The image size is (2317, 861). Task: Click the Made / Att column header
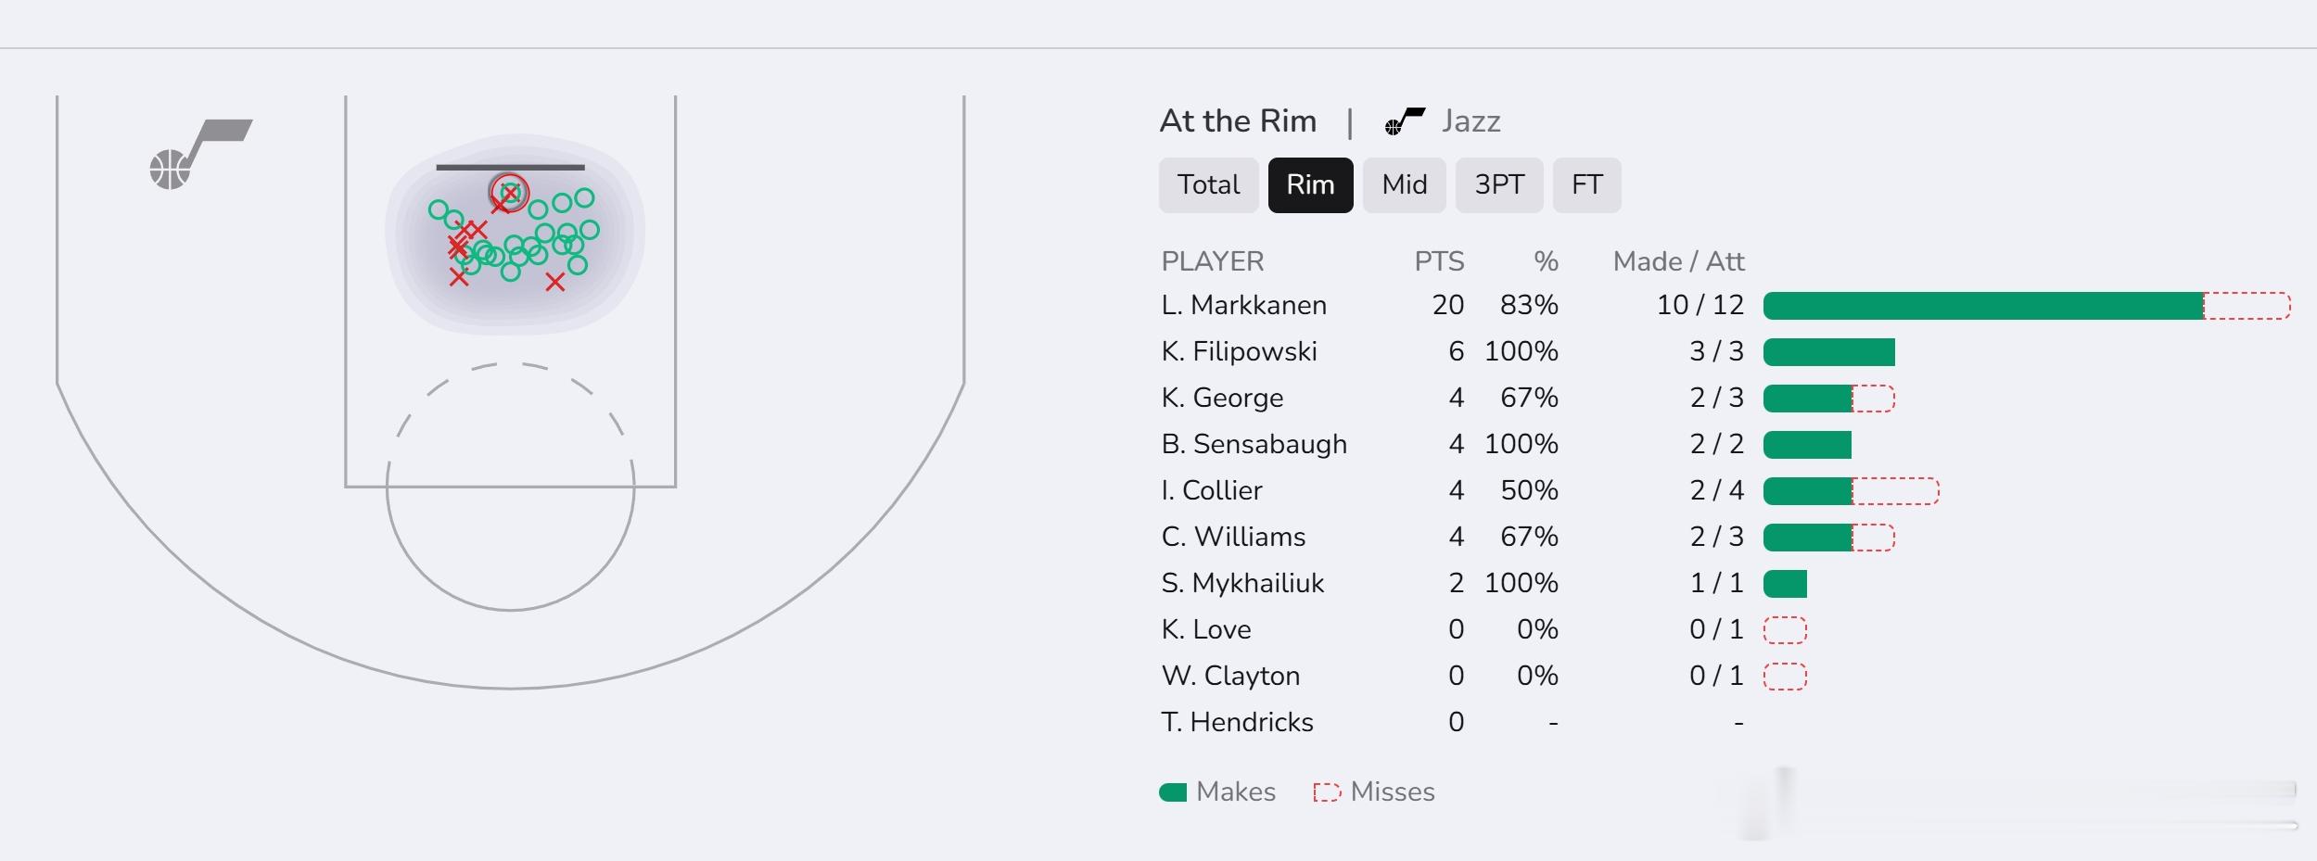point(1678,261)
